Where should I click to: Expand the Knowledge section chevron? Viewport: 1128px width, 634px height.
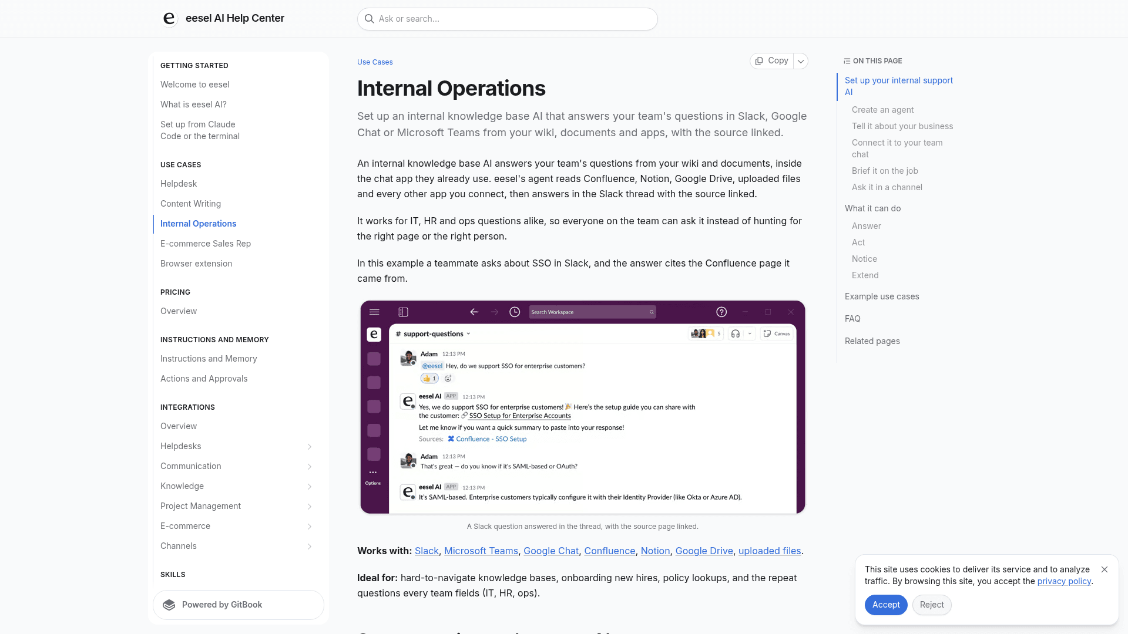(310, 487)
